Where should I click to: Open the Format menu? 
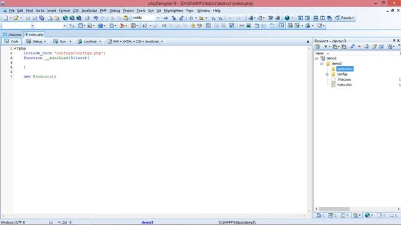pos(64,11)
